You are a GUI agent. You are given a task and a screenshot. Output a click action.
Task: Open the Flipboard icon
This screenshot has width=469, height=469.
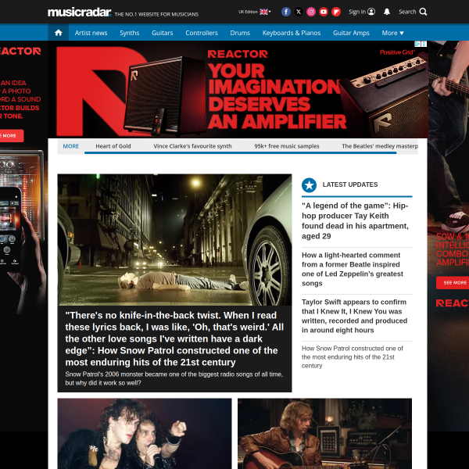coord(336,12)
